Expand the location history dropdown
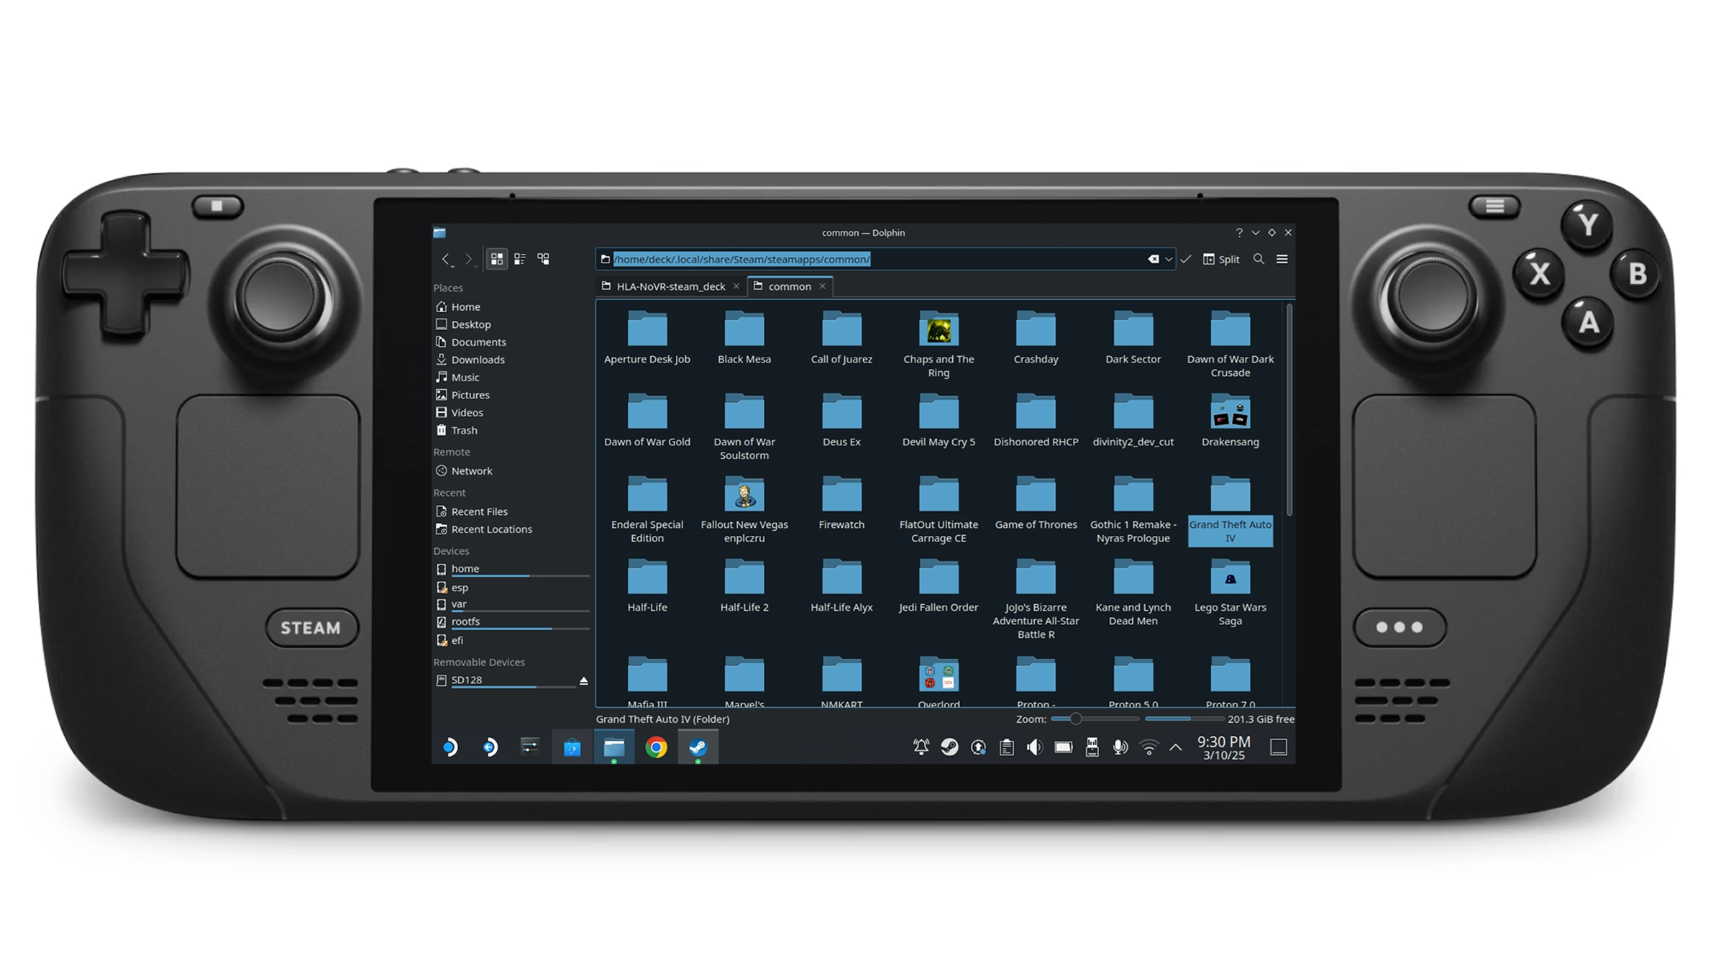This screenshot has height=971, width=1726. (1169, 259)
